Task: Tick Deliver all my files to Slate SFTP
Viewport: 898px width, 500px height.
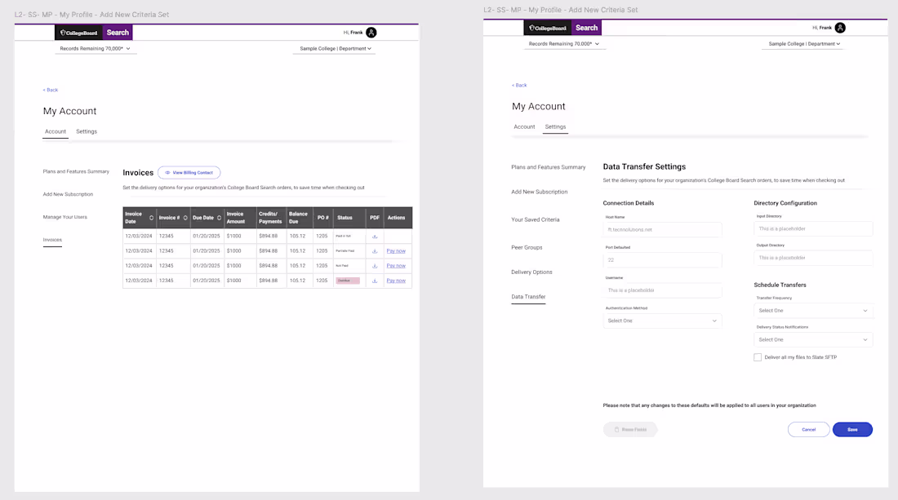Action: click(x=758, y=357)
